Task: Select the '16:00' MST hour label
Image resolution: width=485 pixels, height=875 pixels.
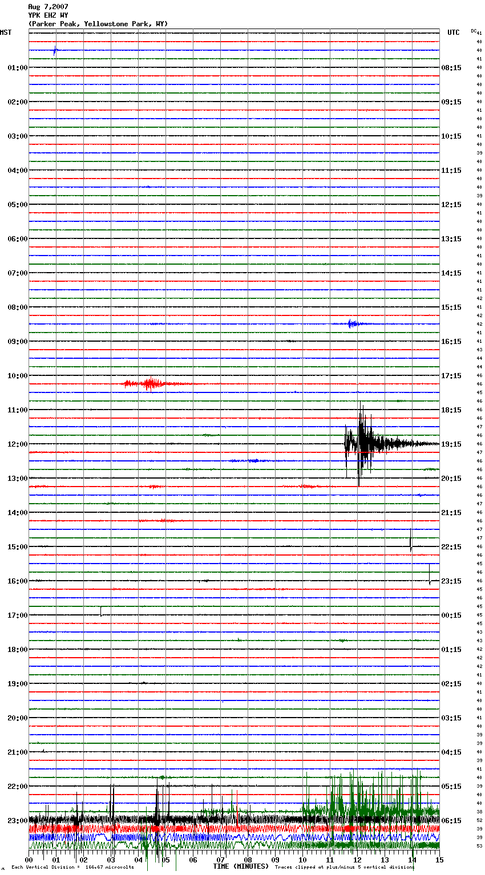Action: pyautogui.click(x=18, y=581)
